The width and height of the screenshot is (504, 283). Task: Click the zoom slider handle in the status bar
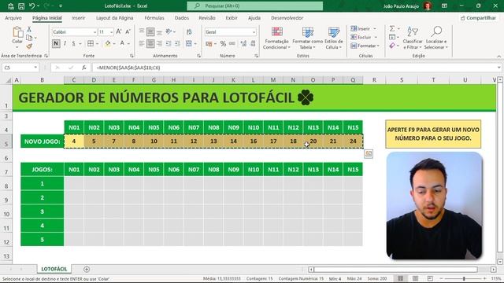point(464,278)
